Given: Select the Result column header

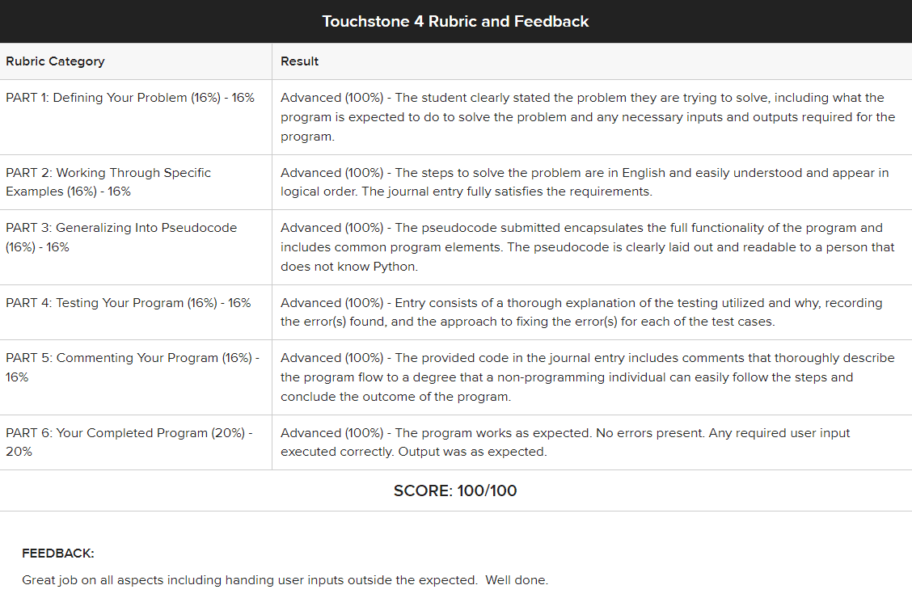Looking at the screenshot, I should (x=299, y=61).
